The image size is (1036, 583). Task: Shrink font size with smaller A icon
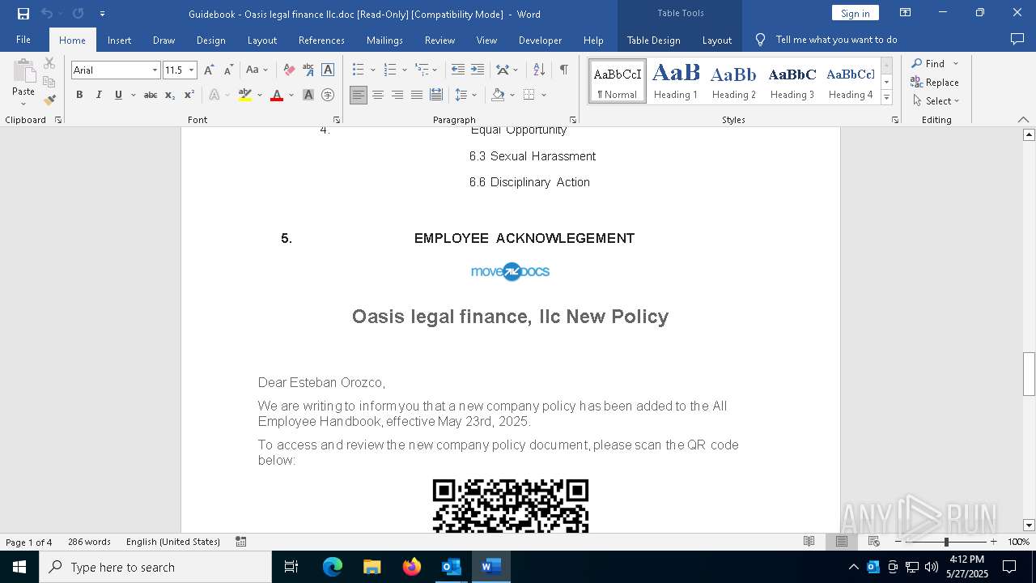229,70
